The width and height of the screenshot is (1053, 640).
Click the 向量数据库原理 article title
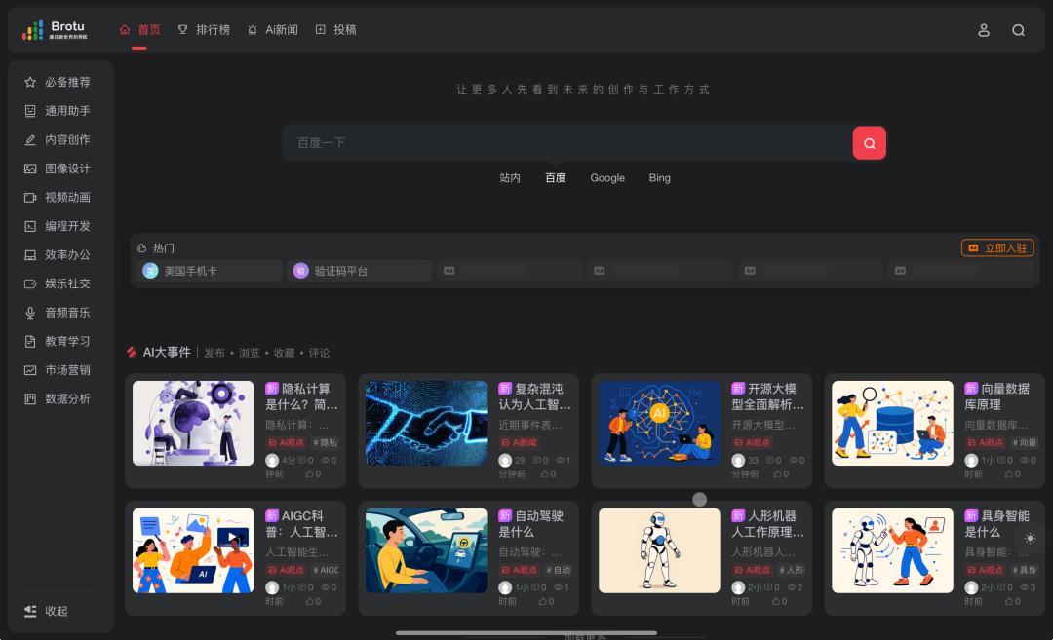997,396
